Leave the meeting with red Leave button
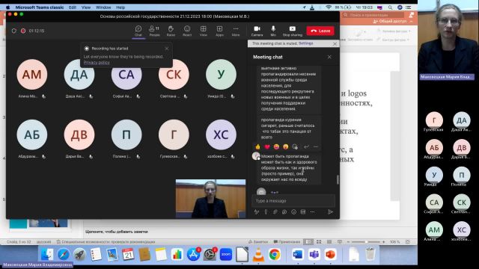This screenshot has width=479, height=269. coord(320,31)
